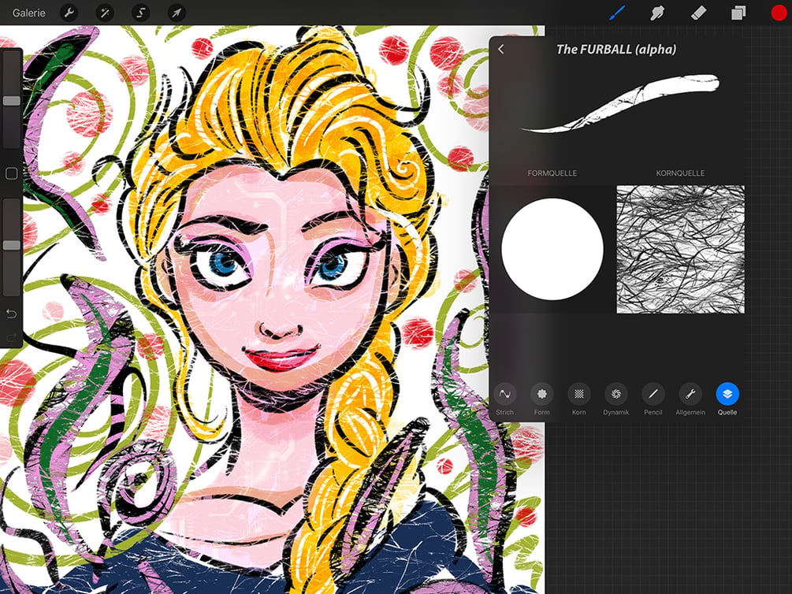Switch to the Form tab
Screen dimensions: 792x594
pyautogui.click(x=542, y=399)
